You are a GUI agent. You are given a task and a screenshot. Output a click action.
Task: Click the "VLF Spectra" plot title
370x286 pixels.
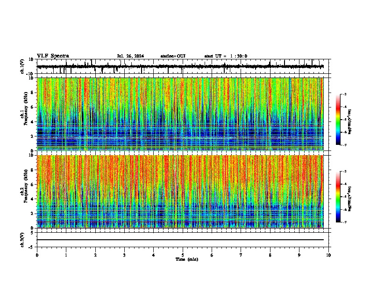coord(53,56)
